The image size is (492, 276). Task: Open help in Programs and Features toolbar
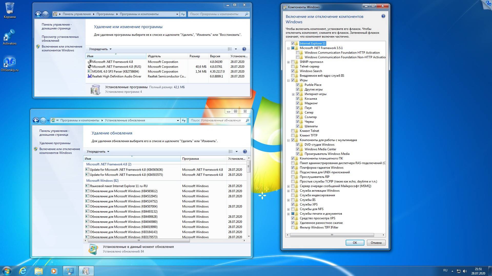click(x=244, y=49)
